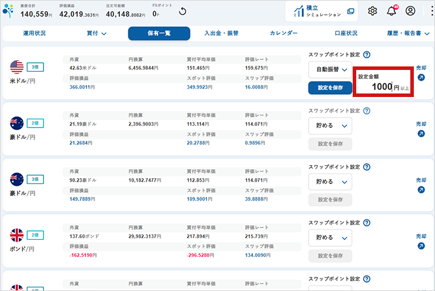The height and width of the screenshot is (291, 435).
Task: Open notifications with the bell icon
Action: click(x=391, y=11)
